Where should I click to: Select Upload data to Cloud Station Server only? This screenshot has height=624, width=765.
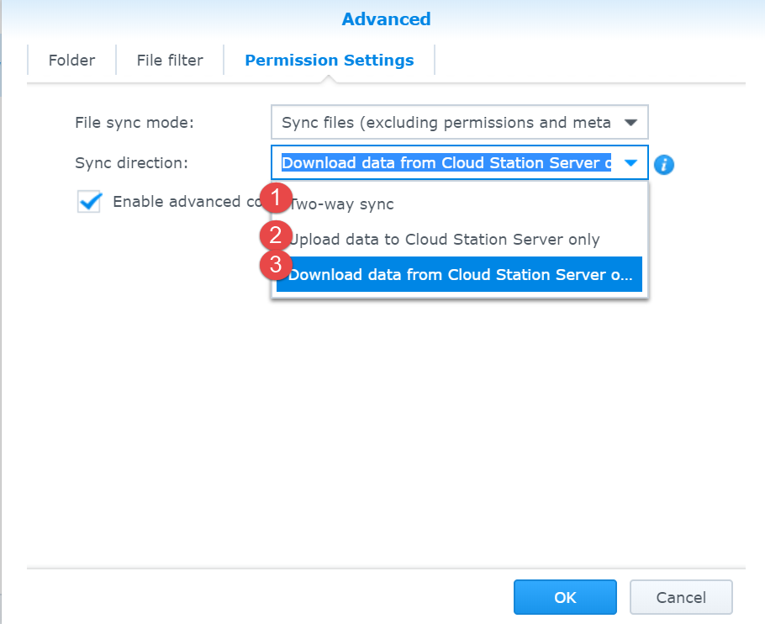pos(446,240)
